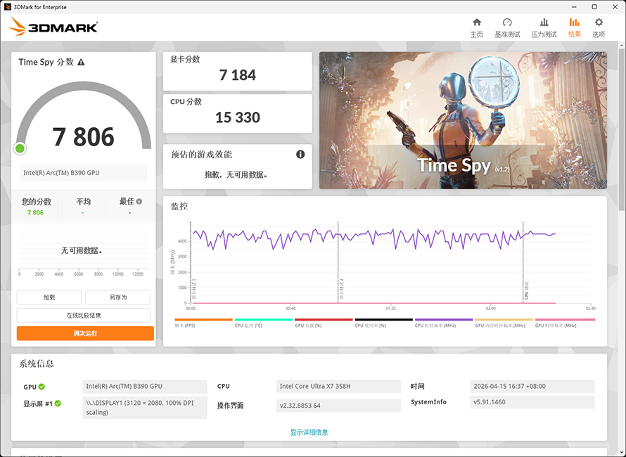
Task: Click the green check icon beside GPU
Action: (x=42, y=387)
